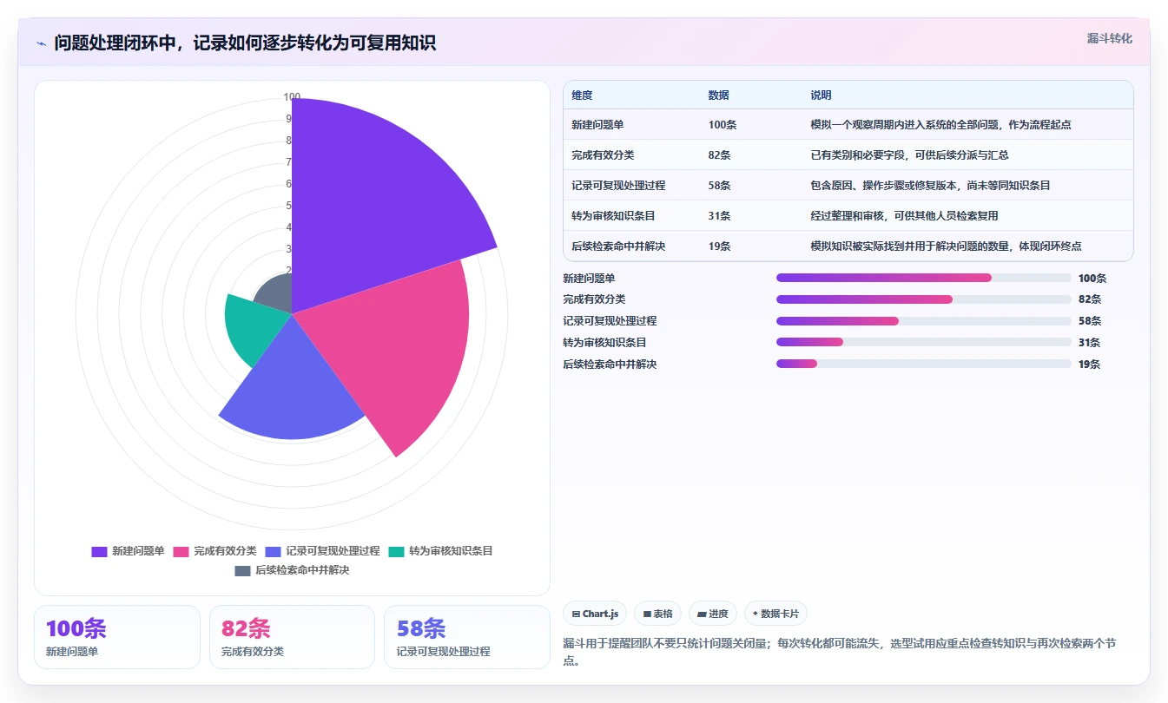Click the 数据卡片 tag chip
This screenshot has width=1168, height=703.
point(775,614)
